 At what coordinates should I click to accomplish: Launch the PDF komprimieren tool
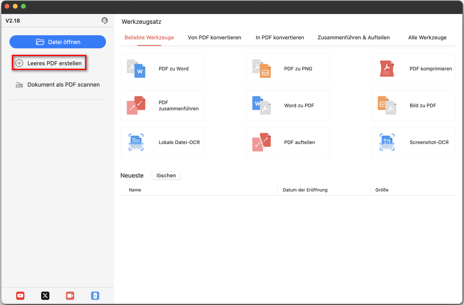[413, 69]
